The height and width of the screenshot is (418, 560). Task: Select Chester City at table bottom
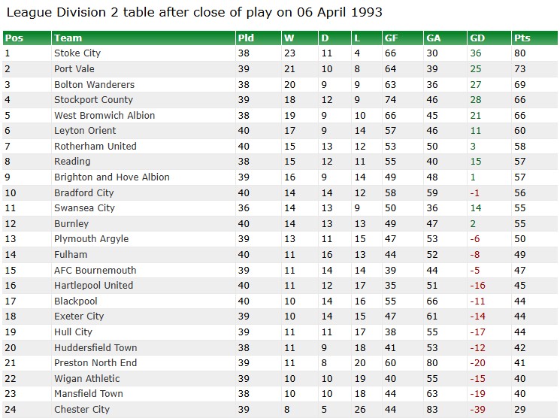click(82, 410)
